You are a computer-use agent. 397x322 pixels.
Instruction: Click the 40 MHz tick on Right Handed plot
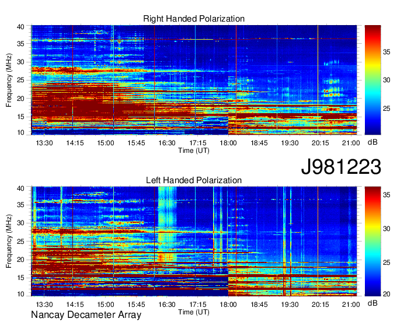pyautogui.click(x=21, y=27)
